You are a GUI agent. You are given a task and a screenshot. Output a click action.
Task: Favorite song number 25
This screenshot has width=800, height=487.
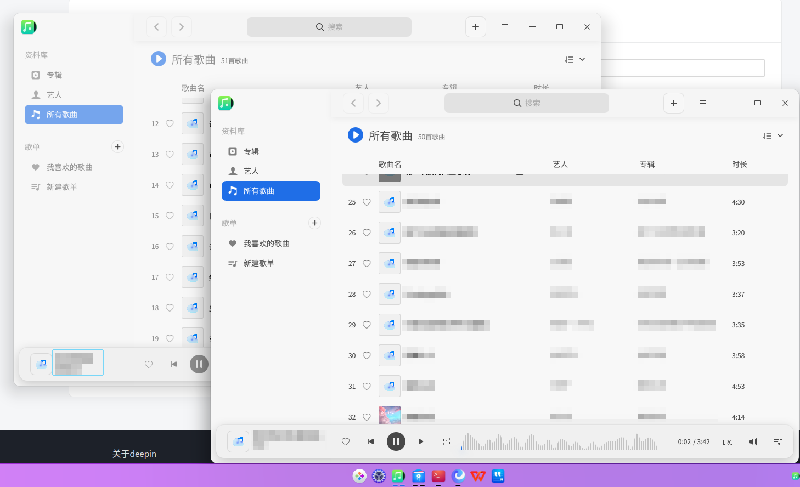[x=367, y=202]
